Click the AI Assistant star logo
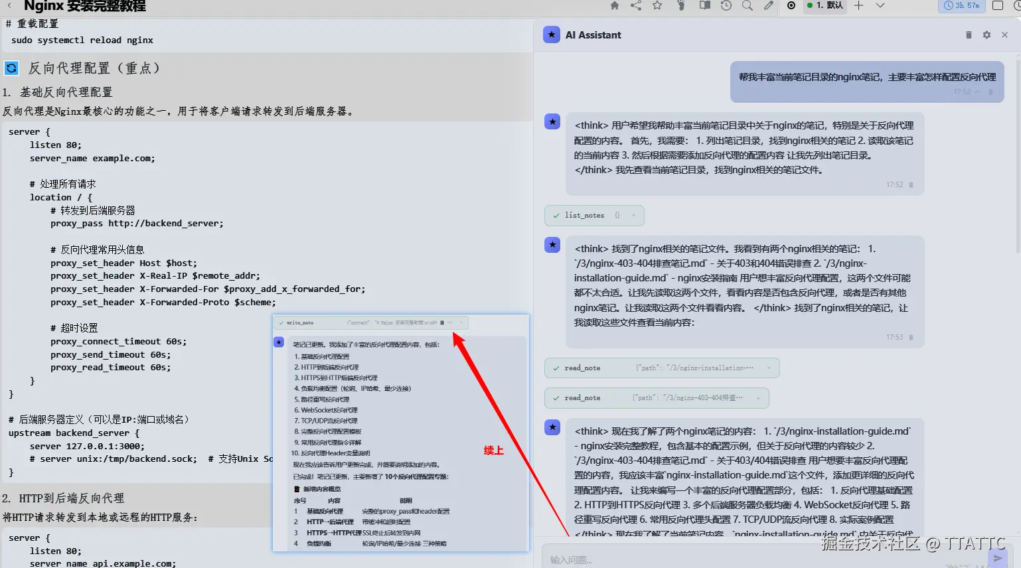Screen dimensions: 1021x568 pos(552,35)
